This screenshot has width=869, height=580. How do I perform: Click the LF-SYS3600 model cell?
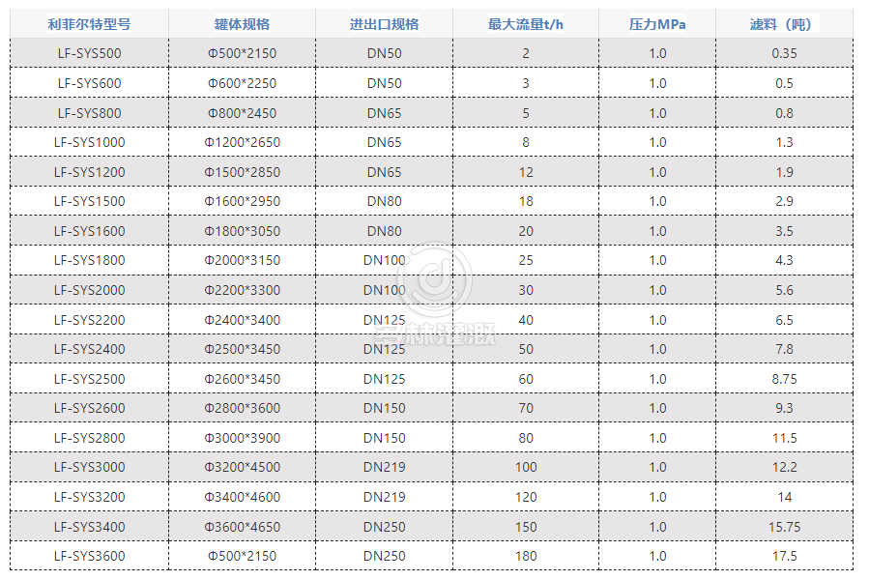(x=89, y=556)
